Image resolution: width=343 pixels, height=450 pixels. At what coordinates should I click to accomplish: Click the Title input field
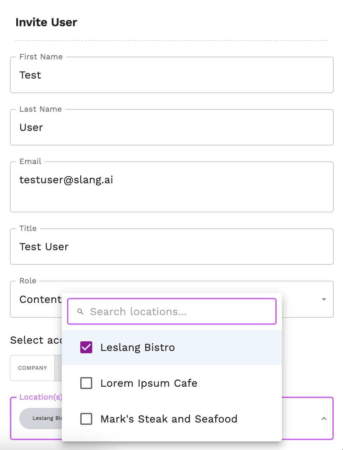(x=171, y=247)
